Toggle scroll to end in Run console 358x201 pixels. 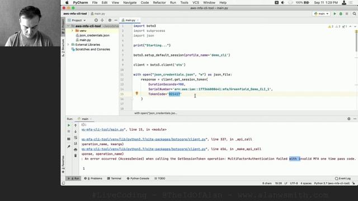click(76, 143)
